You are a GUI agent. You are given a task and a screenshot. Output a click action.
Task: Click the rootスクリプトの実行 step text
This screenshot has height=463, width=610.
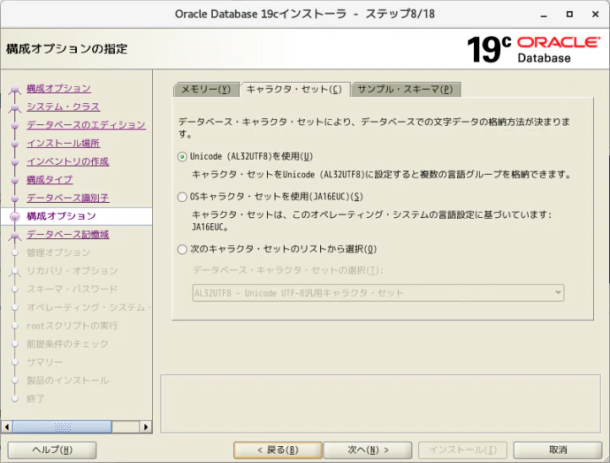tap(72, 326)
